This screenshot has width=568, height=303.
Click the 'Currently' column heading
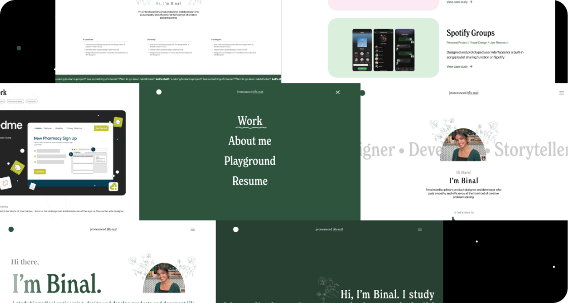[x=151, y=39]
